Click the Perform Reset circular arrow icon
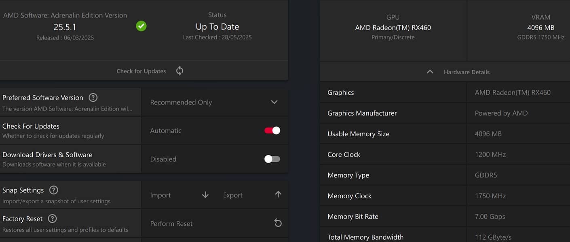This screenshot has height=242, width=570. click(278, 223)
